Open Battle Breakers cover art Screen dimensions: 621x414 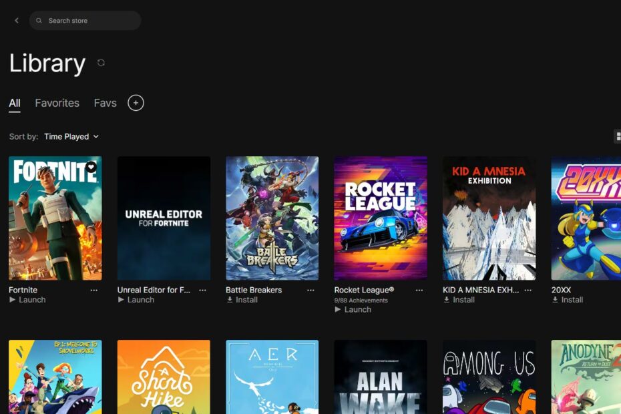click(x=272, y=218)
